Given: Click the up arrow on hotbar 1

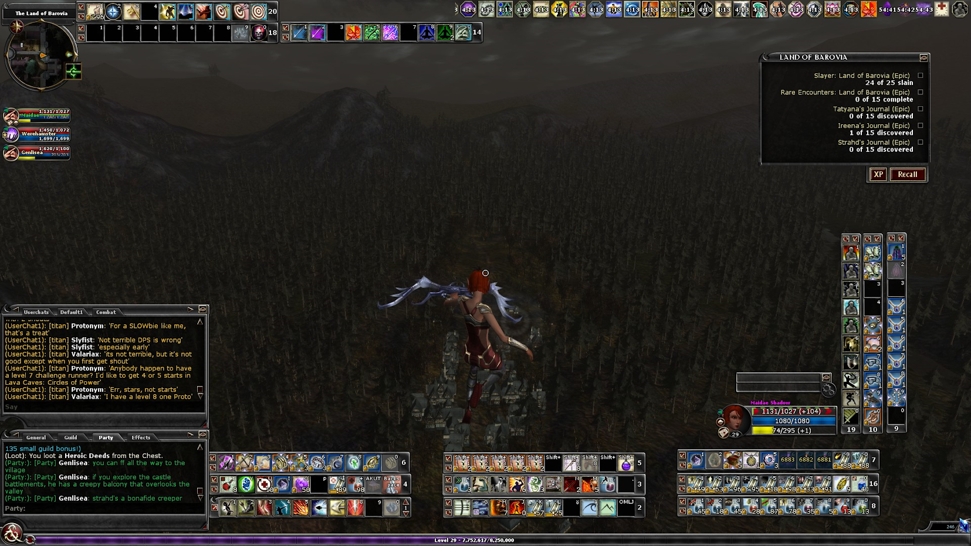Looking at the screenshot, I should [x=405, y=502].
